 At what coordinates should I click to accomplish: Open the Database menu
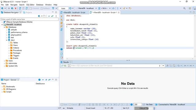pyautogui.click(x=40, y=5)
